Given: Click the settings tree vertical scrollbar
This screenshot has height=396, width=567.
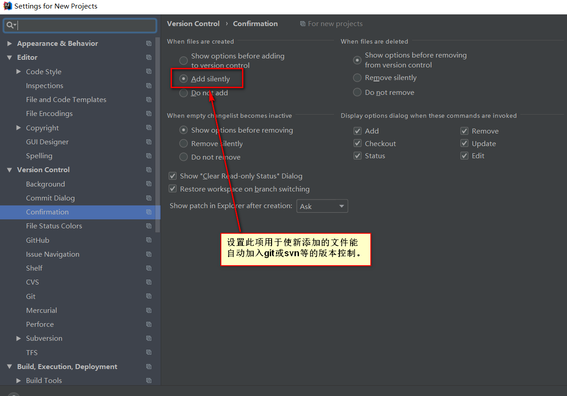Looking at the screenshot, I should 158,135.
